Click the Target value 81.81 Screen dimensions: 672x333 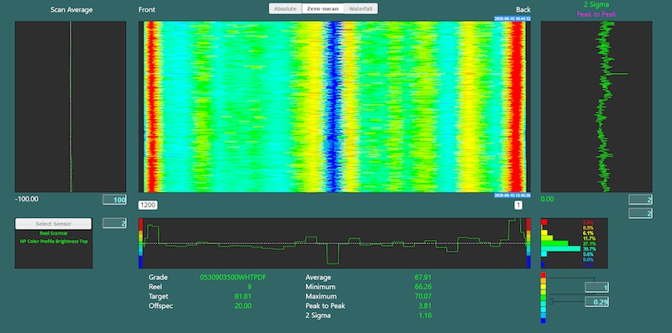tap(243, 296)
